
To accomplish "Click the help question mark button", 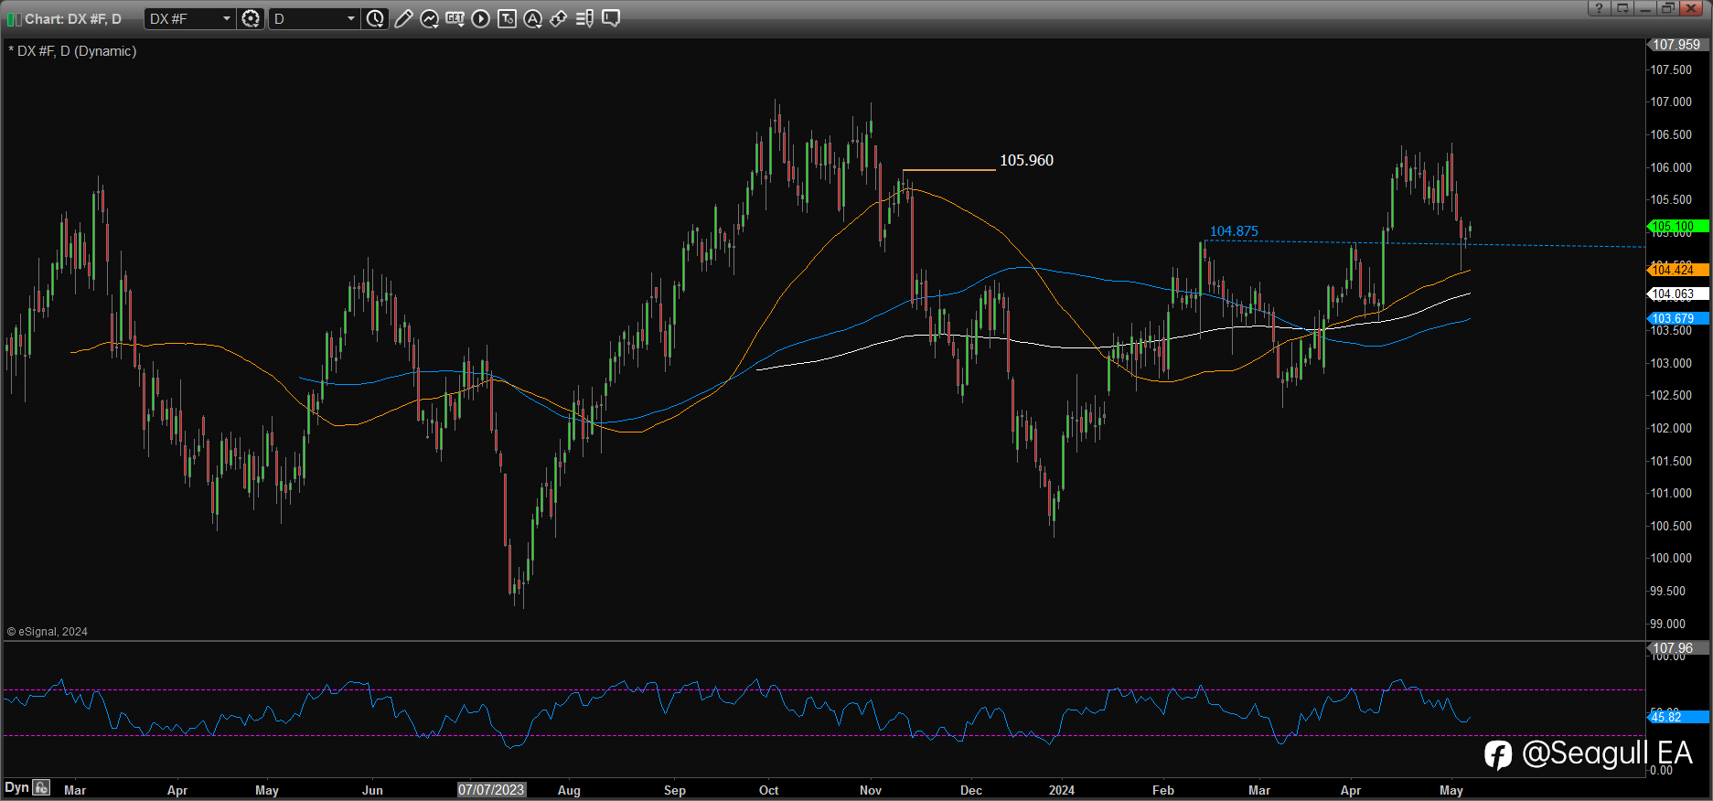I will coord(1599,8).
